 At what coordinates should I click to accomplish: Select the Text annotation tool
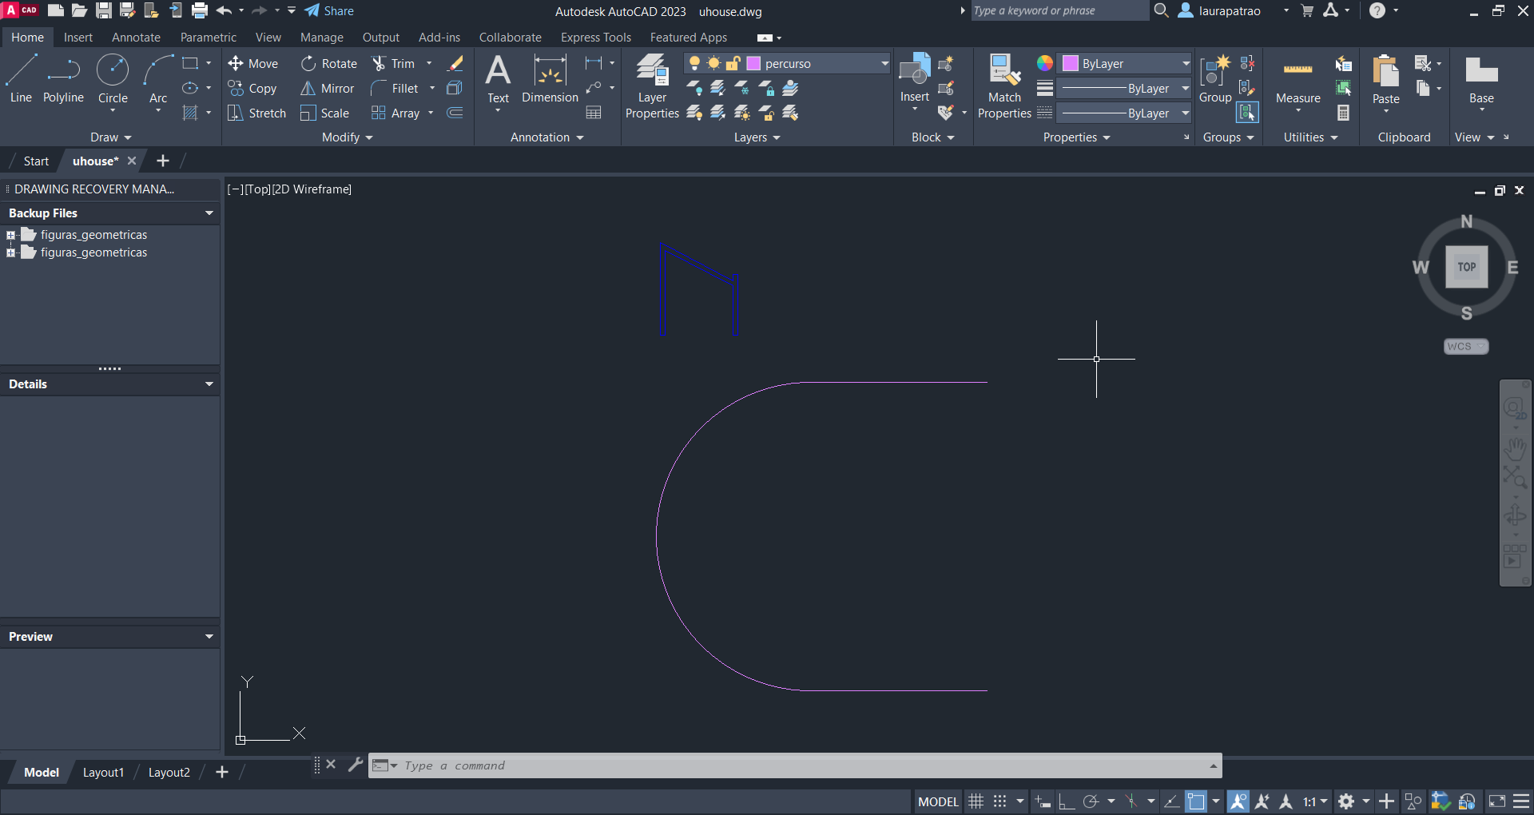[498, 78]
